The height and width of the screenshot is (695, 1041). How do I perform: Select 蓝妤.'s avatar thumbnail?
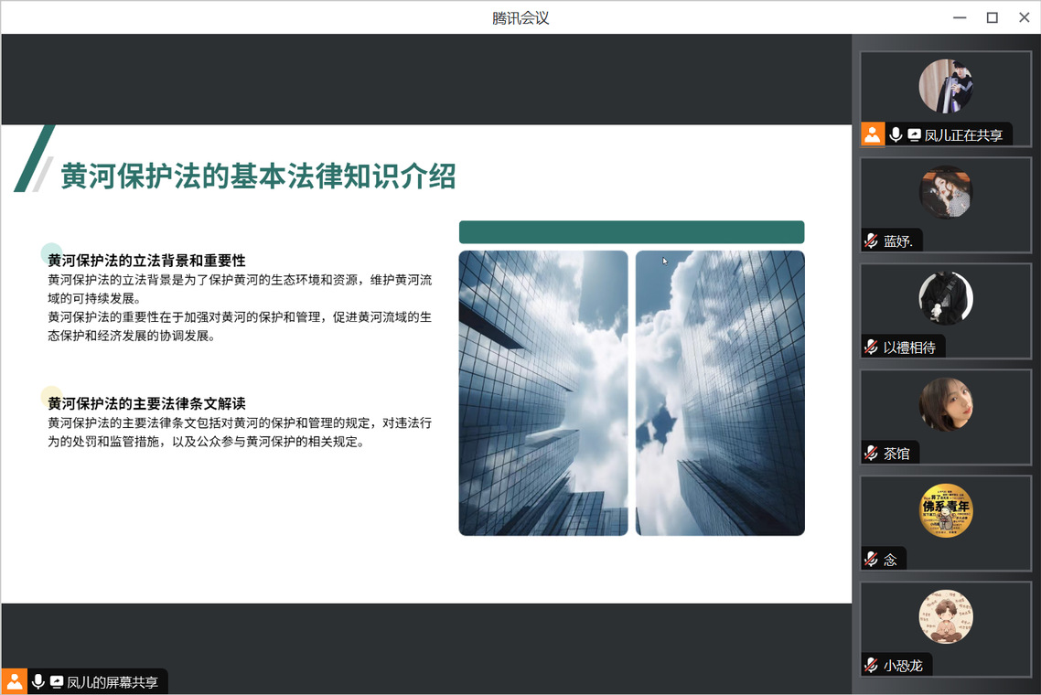coord(945,192)
